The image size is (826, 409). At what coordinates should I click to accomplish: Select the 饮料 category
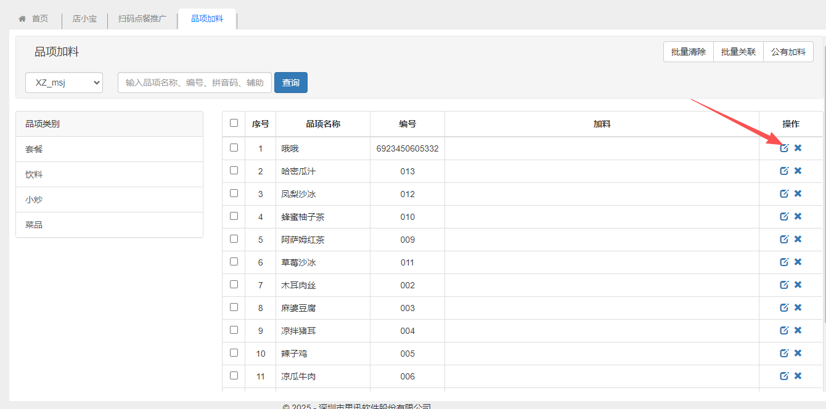click(x=34, y=174)
